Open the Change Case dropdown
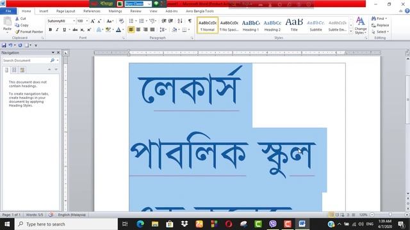 coord(110,21)
